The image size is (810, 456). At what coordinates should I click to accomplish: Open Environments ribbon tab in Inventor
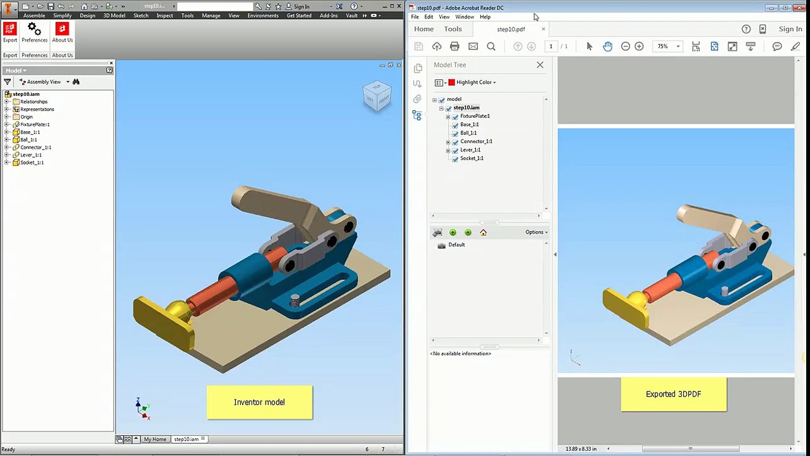(262, 15)
